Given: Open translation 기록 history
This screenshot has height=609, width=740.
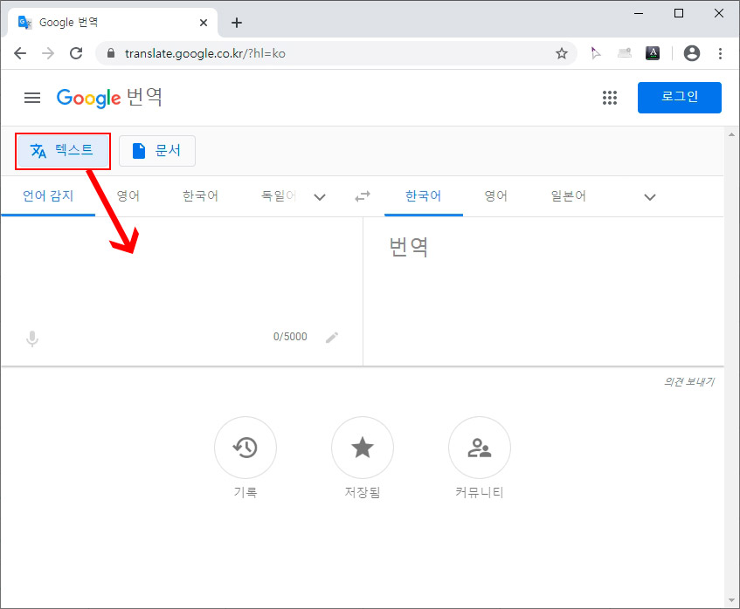Looking at the screenshot, I should click(246, 448).
